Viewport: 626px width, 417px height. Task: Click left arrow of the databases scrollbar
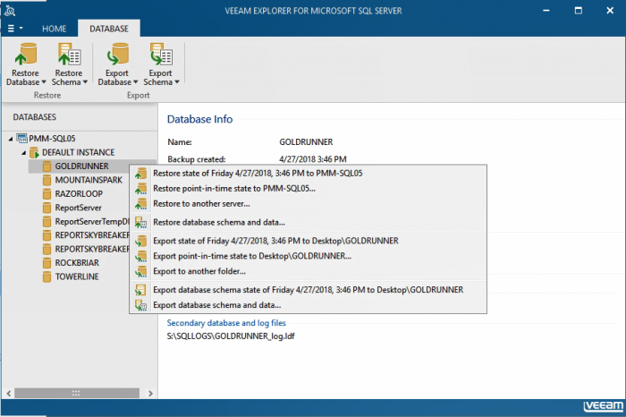point(8,394)
